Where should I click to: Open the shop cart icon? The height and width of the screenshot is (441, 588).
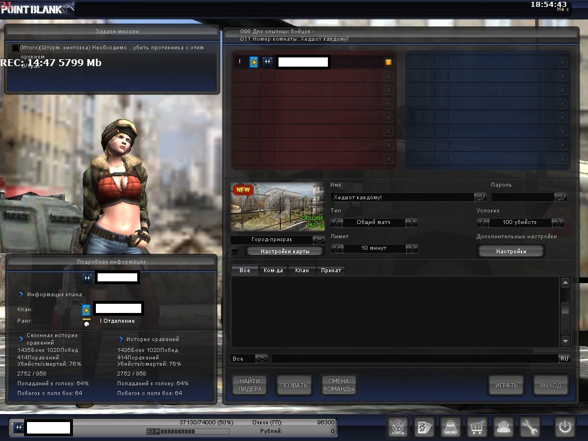click(477, 427)
